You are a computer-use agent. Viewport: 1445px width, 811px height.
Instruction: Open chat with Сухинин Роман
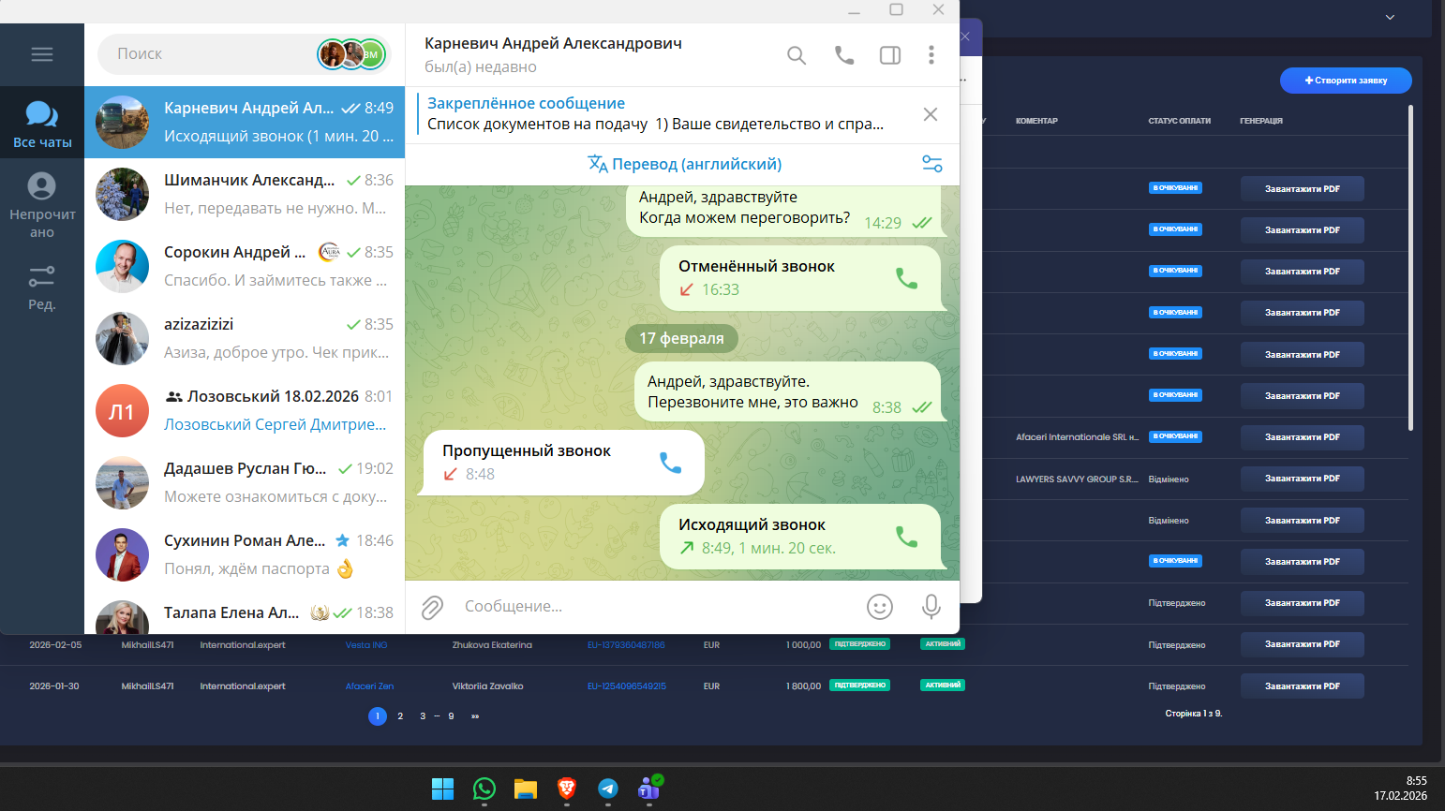(245, 554)
